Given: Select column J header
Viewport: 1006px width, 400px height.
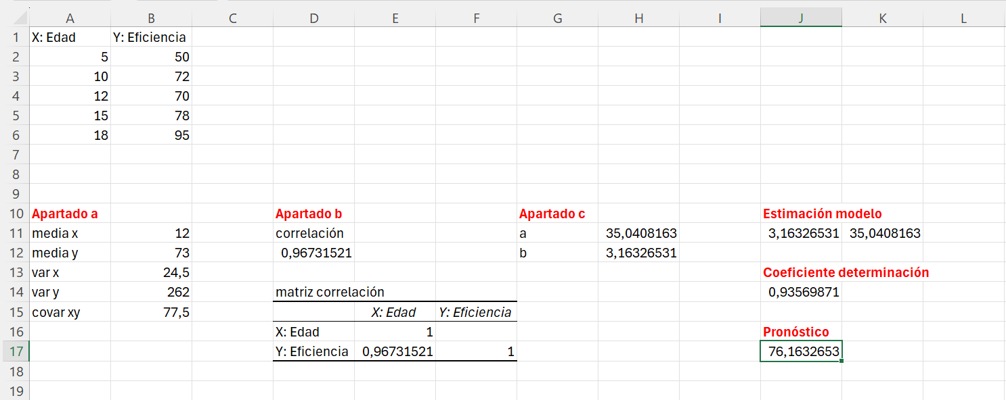Looking at the screenshot, I should click(x=801, y=18).
